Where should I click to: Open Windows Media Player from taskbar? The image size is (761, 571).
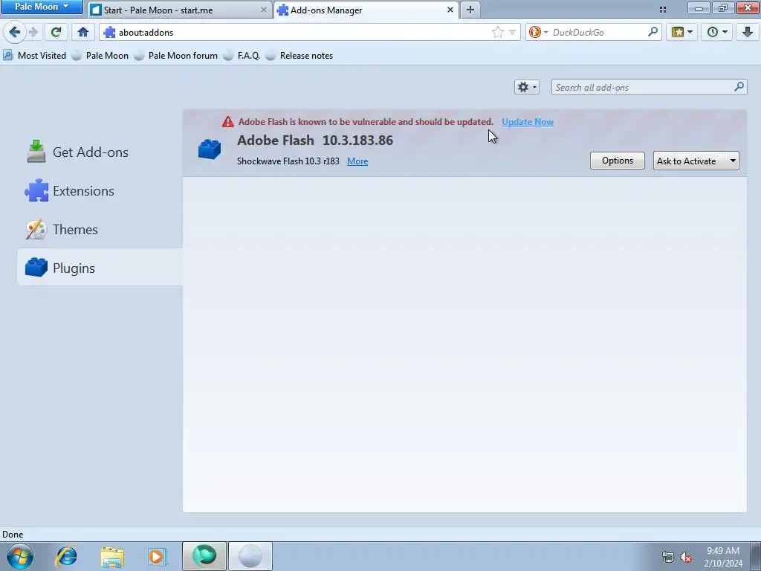tap(158, 556)
